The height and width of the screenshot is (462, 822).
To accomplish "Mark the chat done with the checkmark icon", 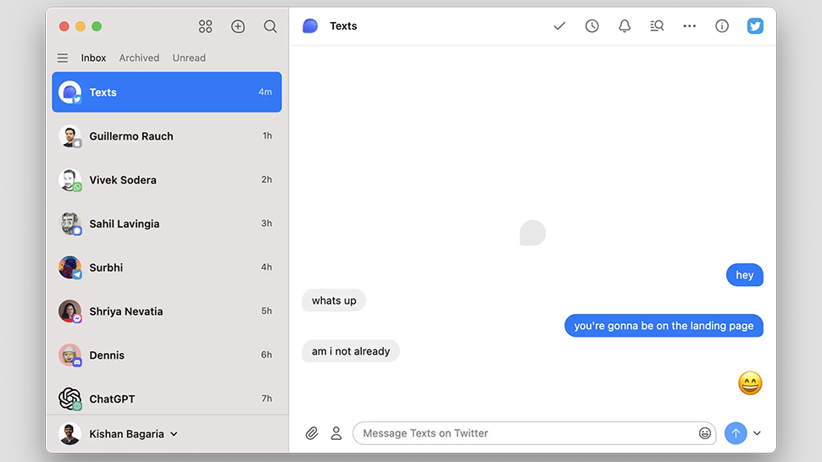I will (x=559, y=26).
